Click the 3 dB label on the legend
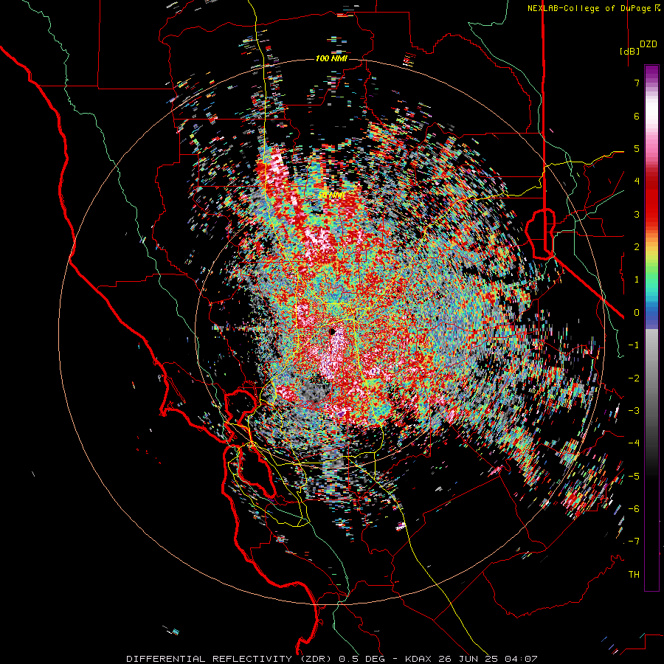 click(x=637, y=214)
